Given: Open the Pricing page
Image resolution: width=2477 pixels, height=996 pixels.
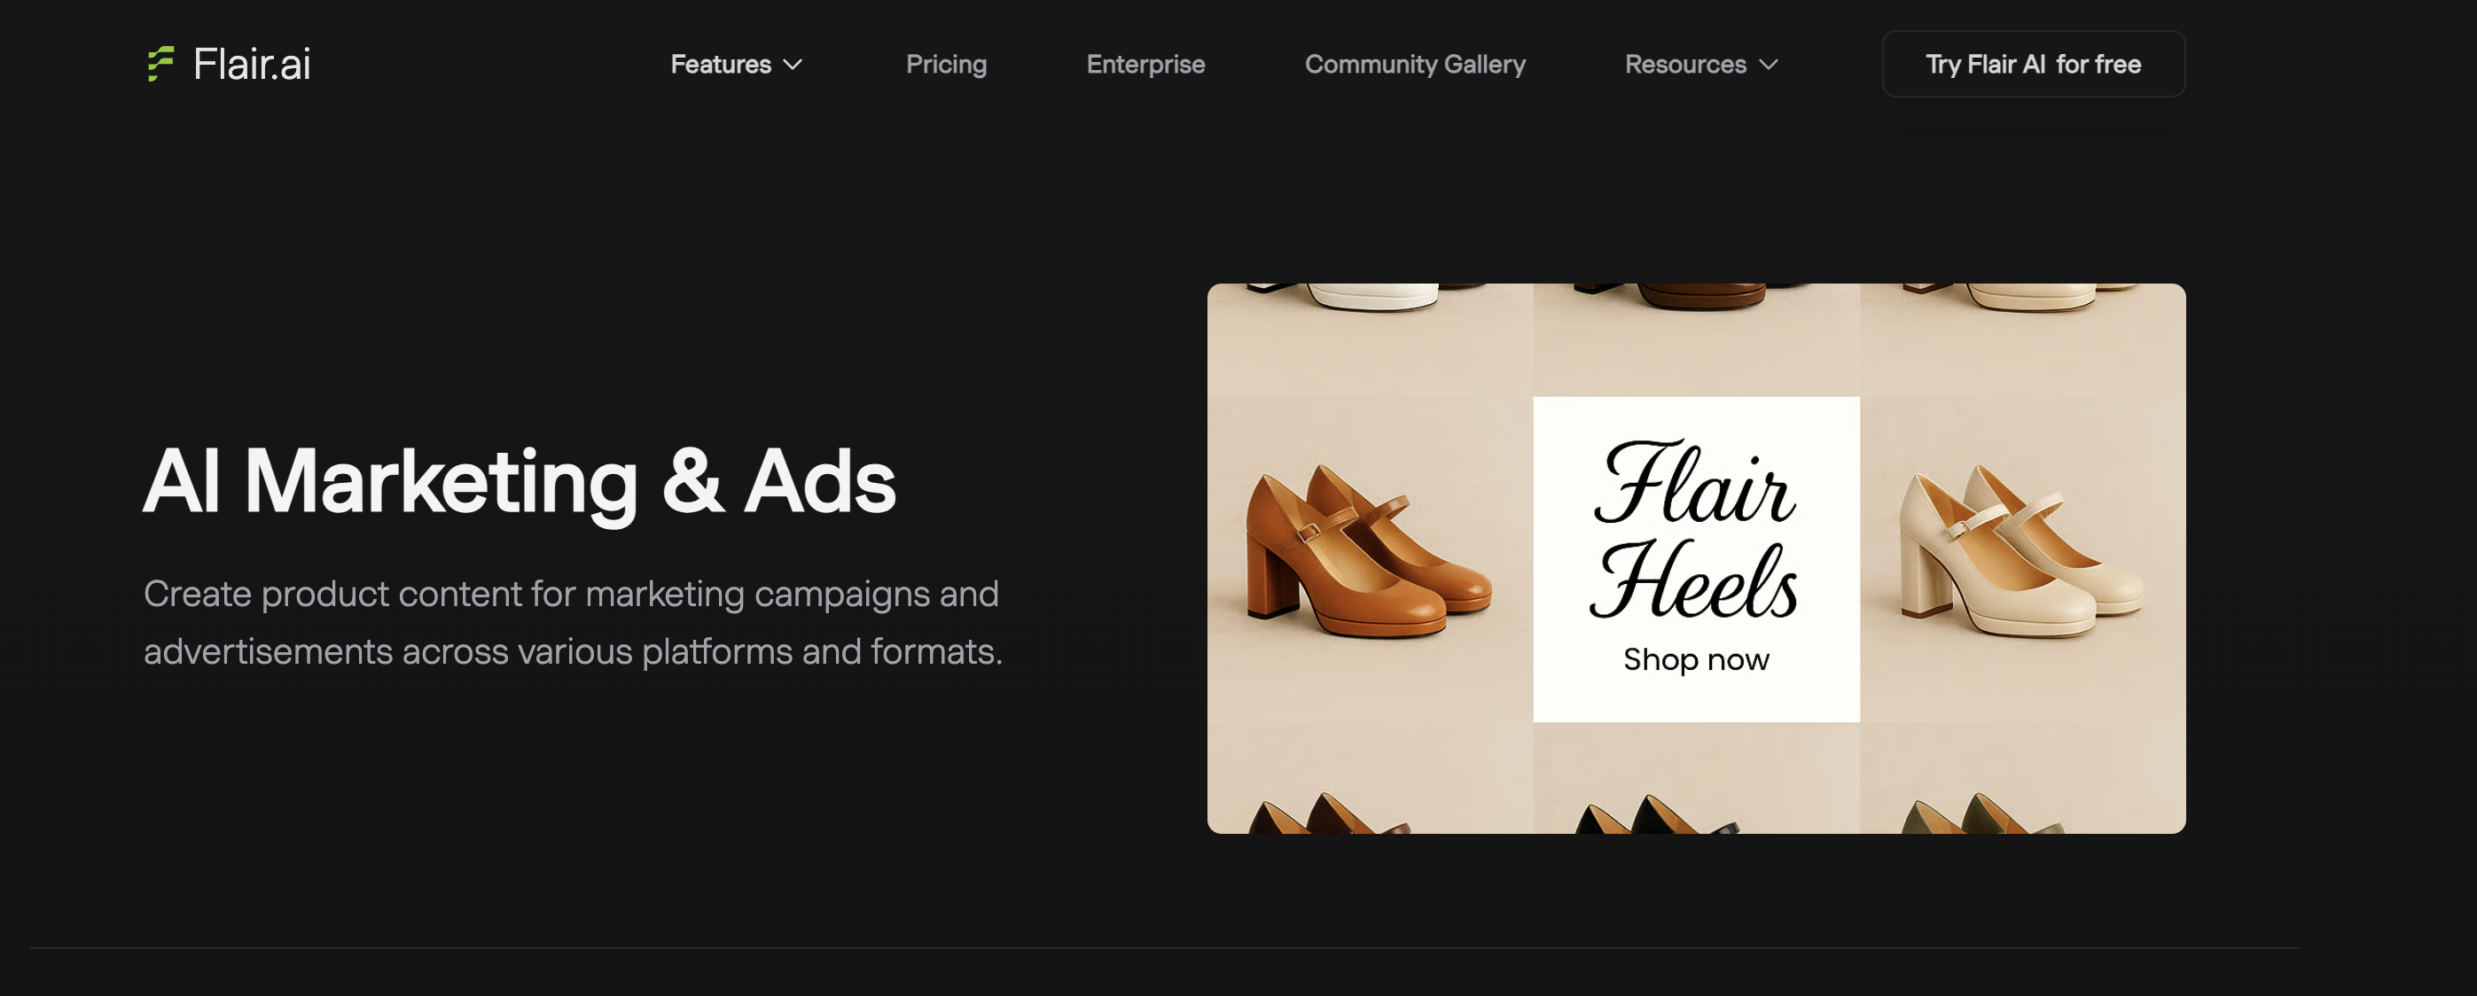Looking at the screenshot, I should tap(946, 65).
